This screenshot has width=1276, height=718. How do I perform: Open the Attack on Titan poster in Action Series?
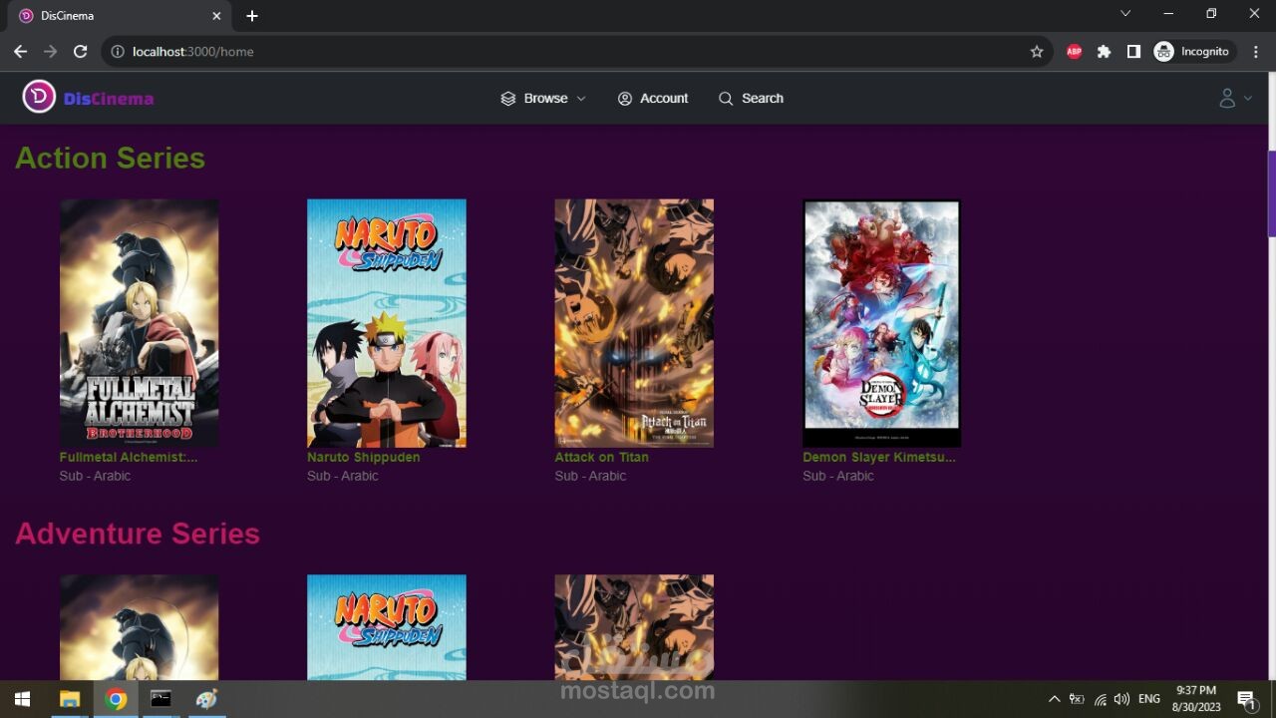point(634,323)
